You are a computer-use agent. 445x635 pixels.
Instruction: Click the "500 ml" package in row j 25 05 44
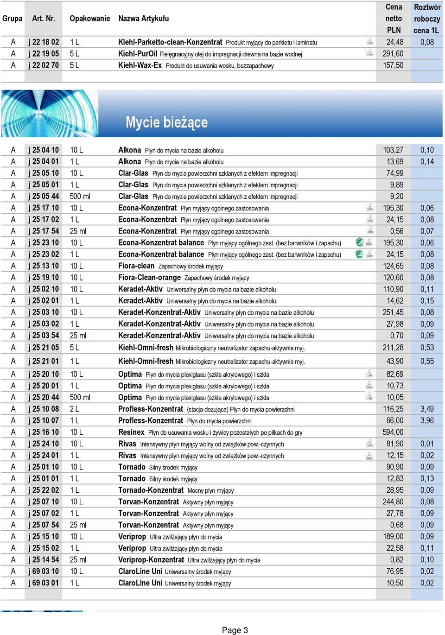point(80,196)
